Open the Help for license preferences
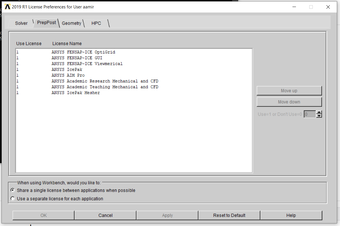The image size is (340, 226). point(291,215)
